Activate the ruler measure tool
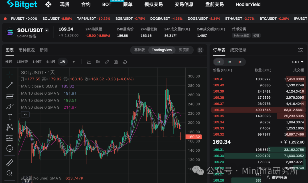This screenshot has height=183, width=308. 10,163
